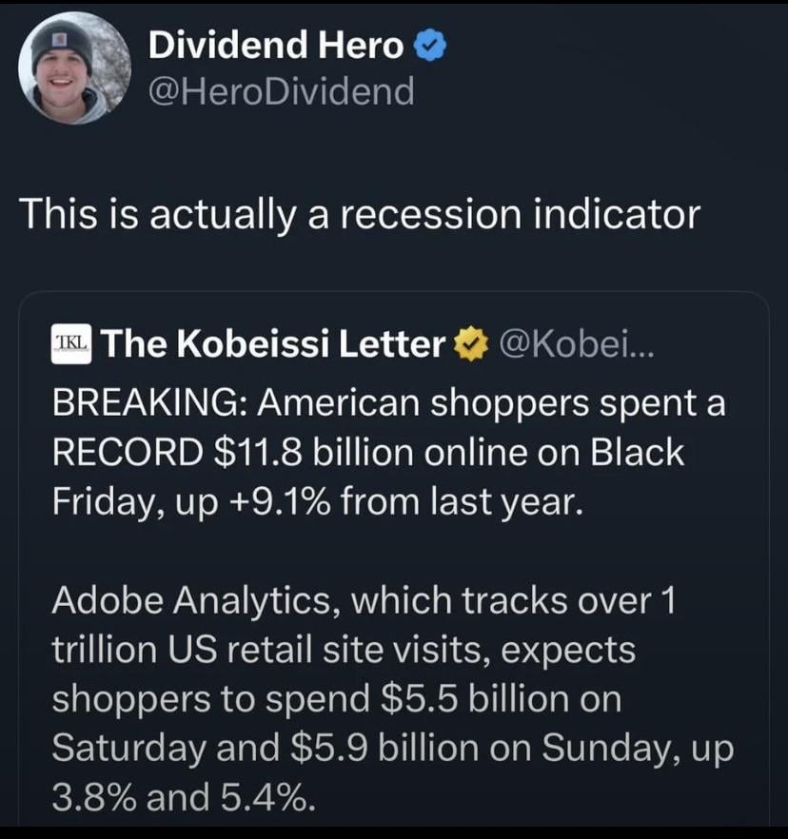This screenshot has width=788, height=839.
Task: Click the word Saturday
Action: tap(129, 748)
